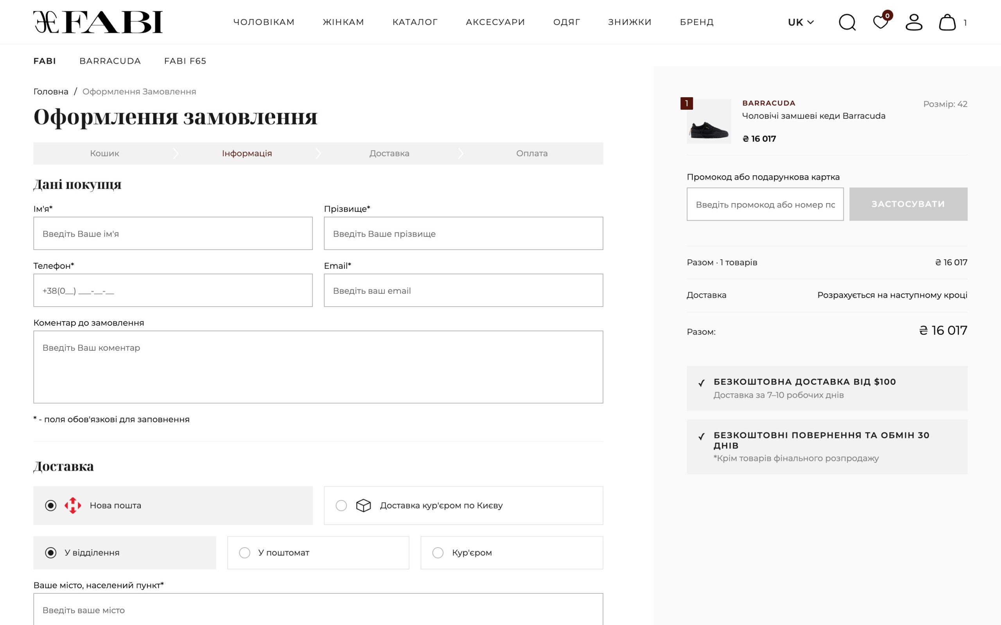Click Доставка за 7–10 робочих днів text

(779, 395)
